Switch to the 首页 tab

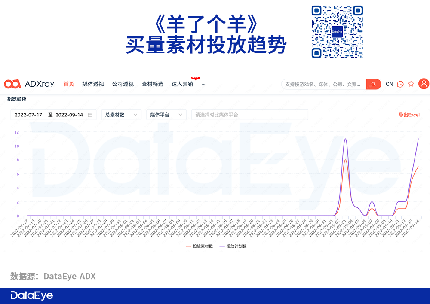pos(68,84)
